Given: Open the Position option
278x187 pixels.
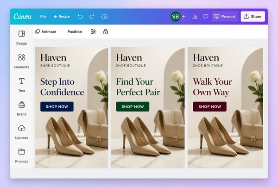Looking at the screenshot, I should (75, 31).
